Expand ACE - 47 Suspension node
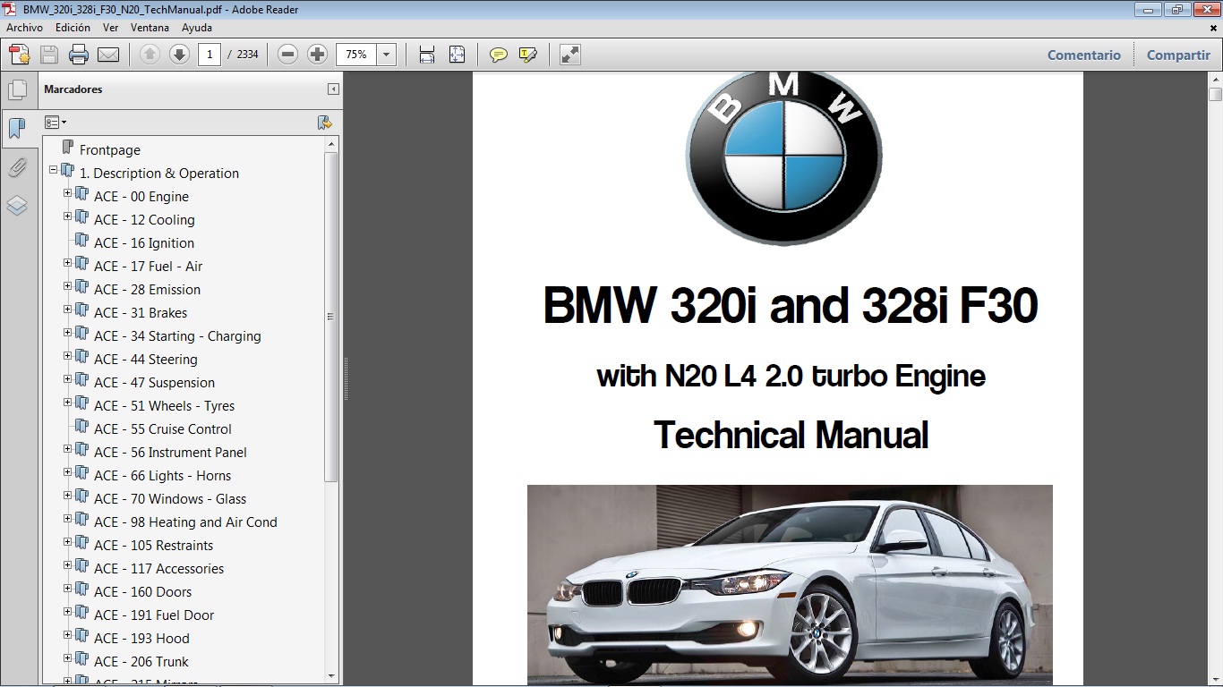Image resolution: width=1223 pixels, height=687 pixels. [x=68, y=378]
